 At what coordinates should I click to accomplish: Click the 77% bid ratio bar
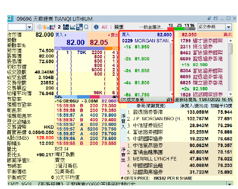coord(80,48)
